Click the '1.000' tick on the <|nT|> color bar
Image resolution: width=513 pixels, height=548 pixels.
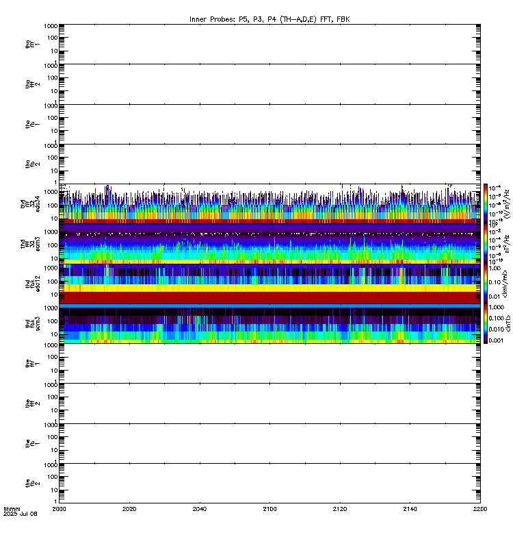point(497,307)
